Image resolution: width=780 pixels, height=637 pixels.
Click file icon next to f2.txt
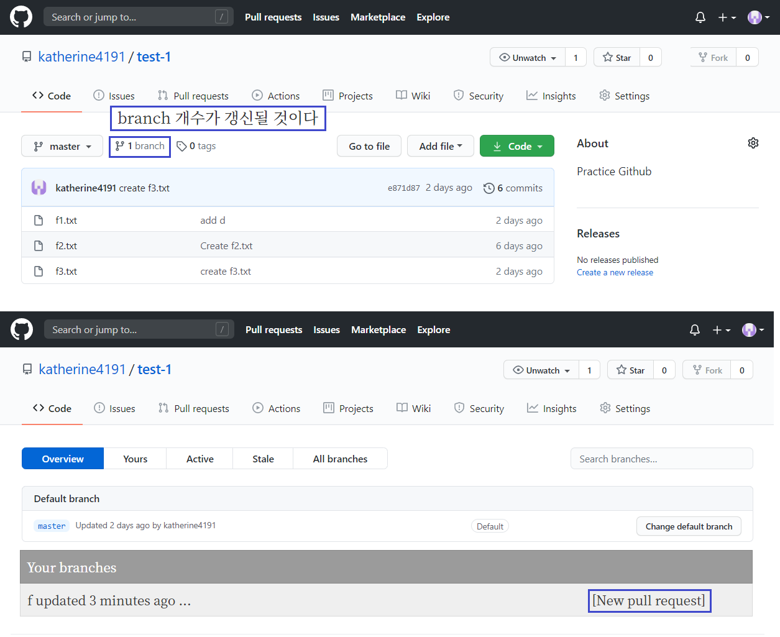[x=39, y=245]
